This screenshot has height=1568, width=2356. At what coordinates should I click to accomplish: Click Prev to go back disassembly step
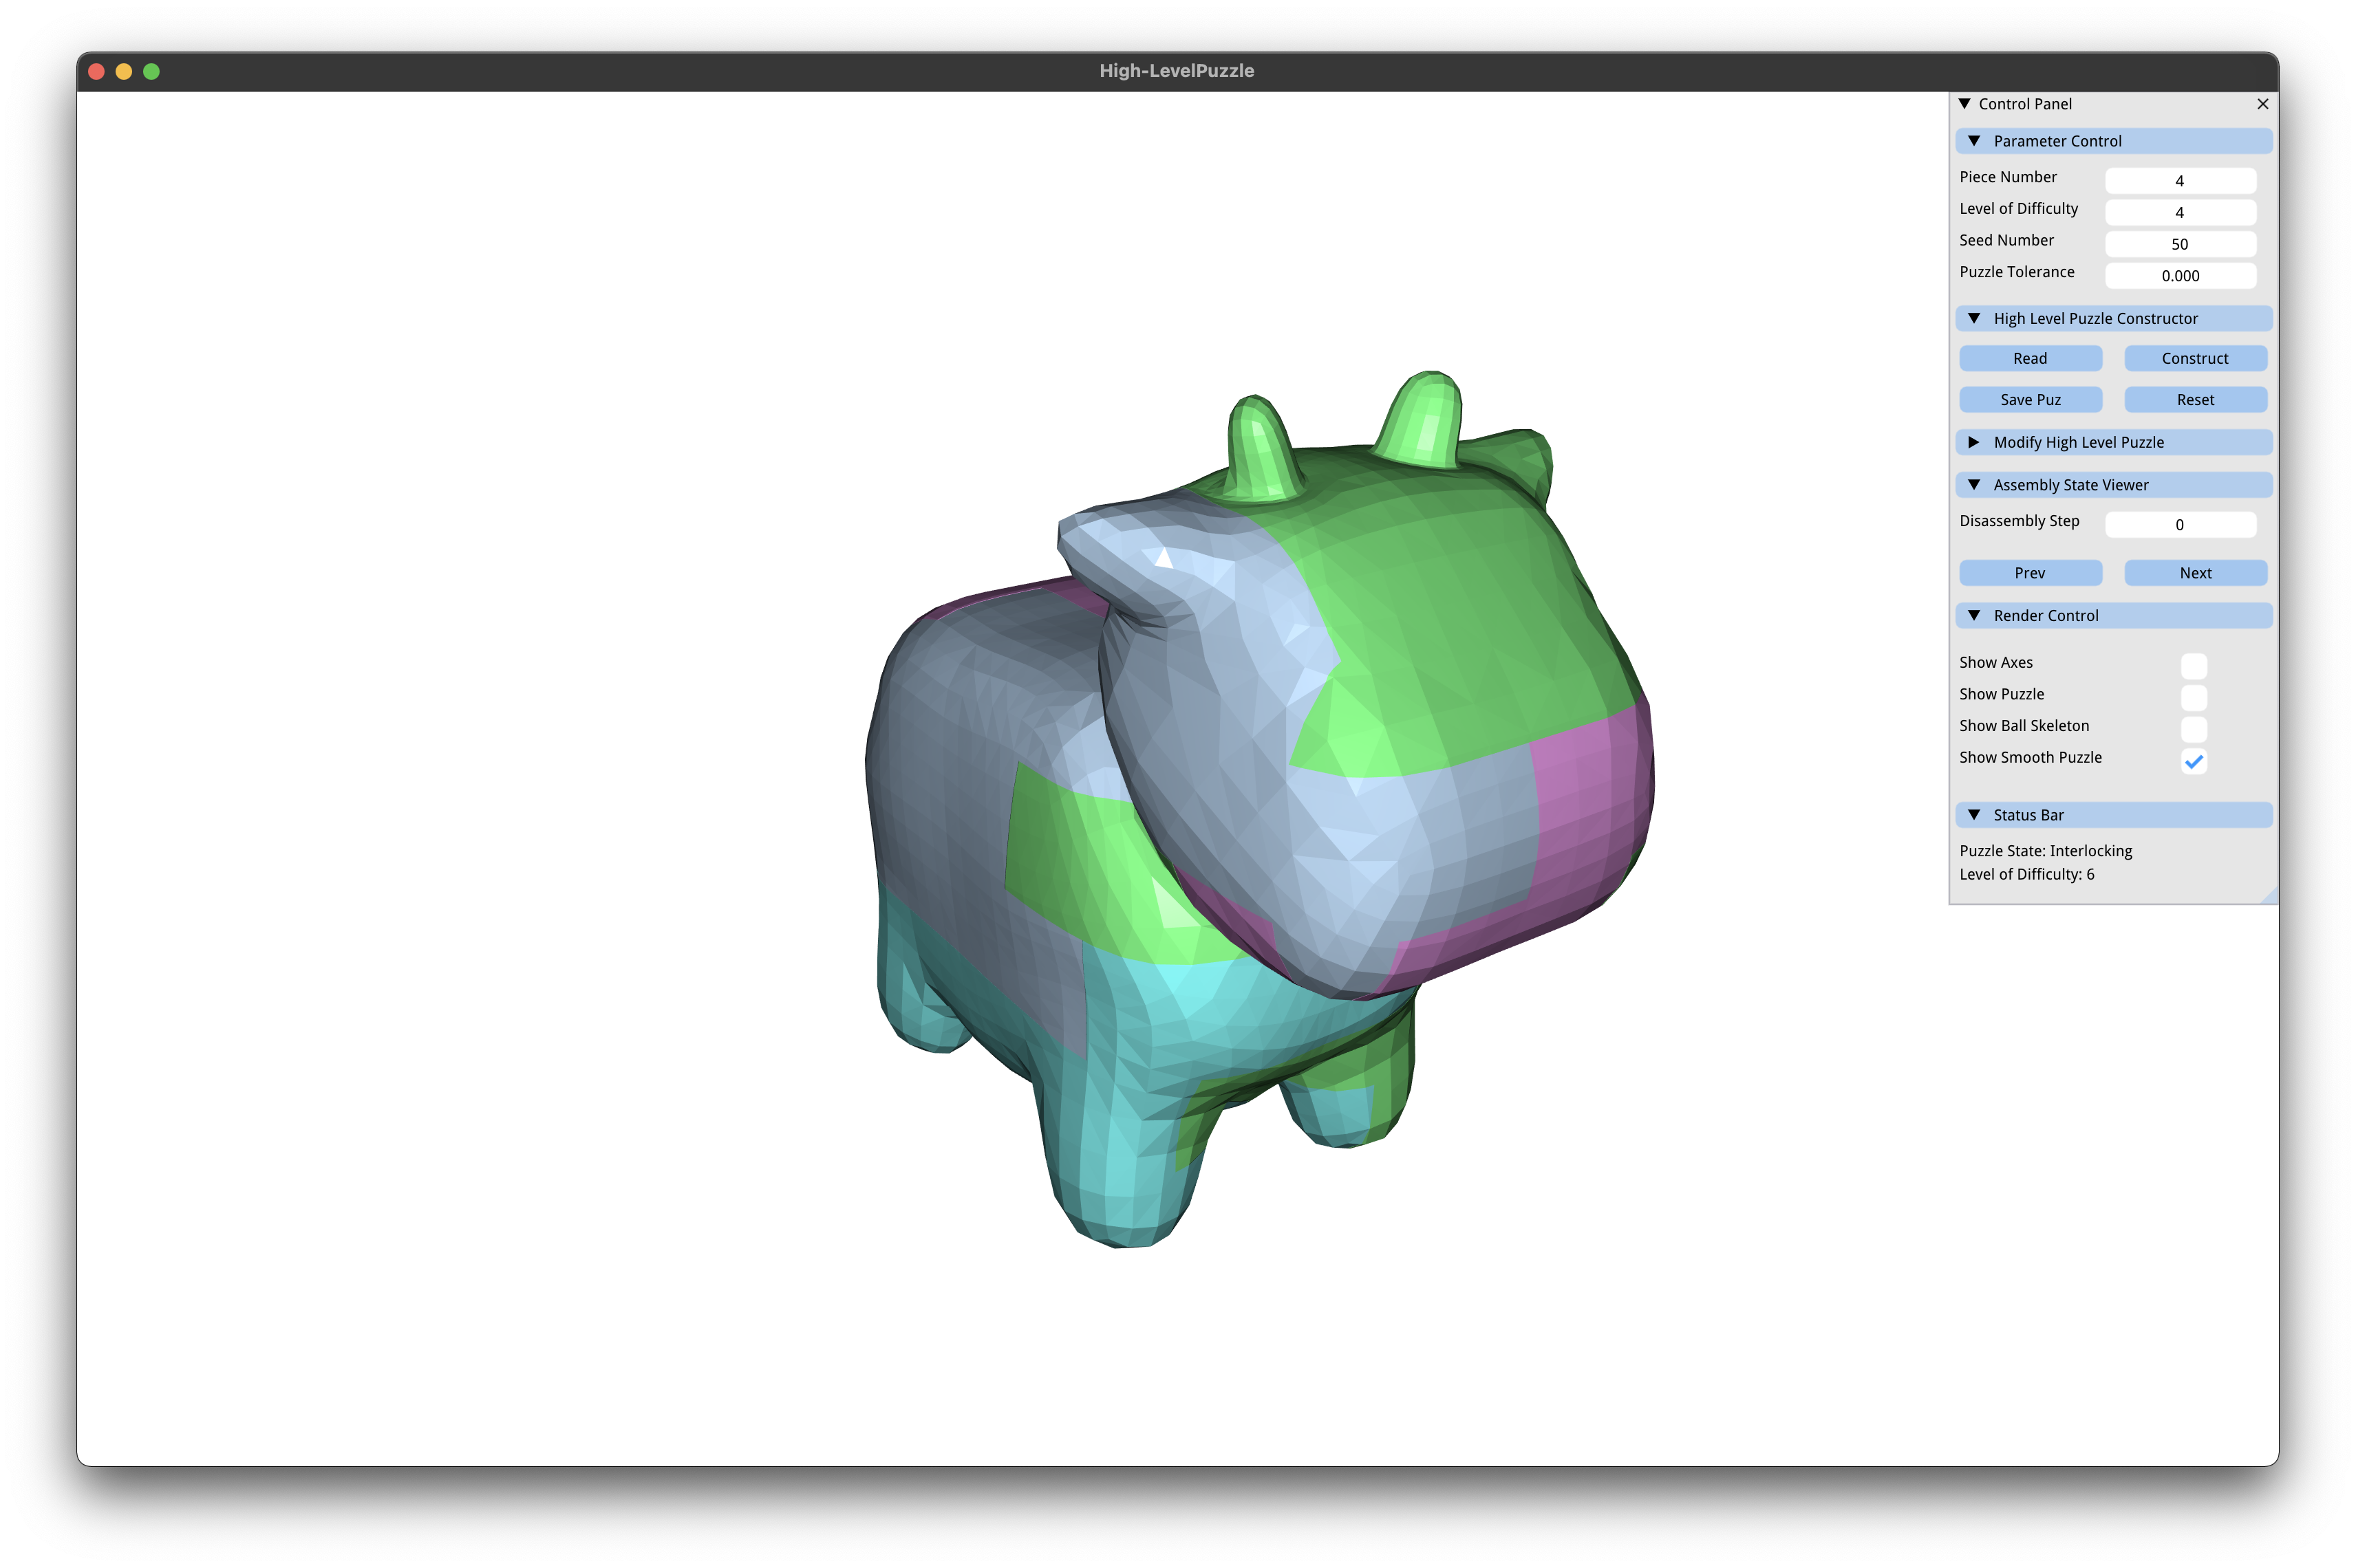(2031, 572)
